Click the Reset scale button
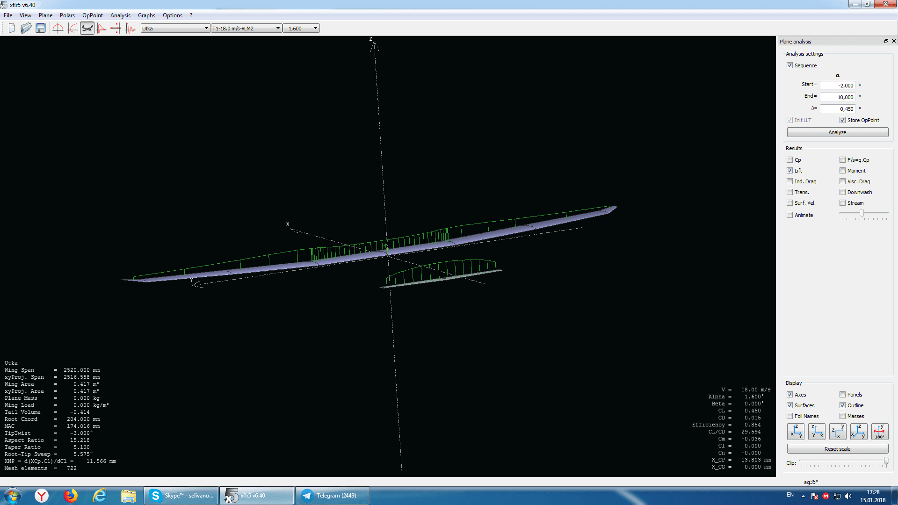This screenshot has width=898, height=505. (x=837, y=449)
